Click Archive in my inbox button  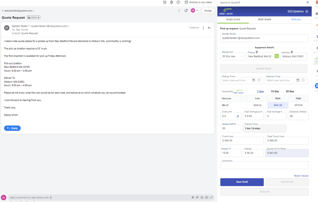point(198,2)
